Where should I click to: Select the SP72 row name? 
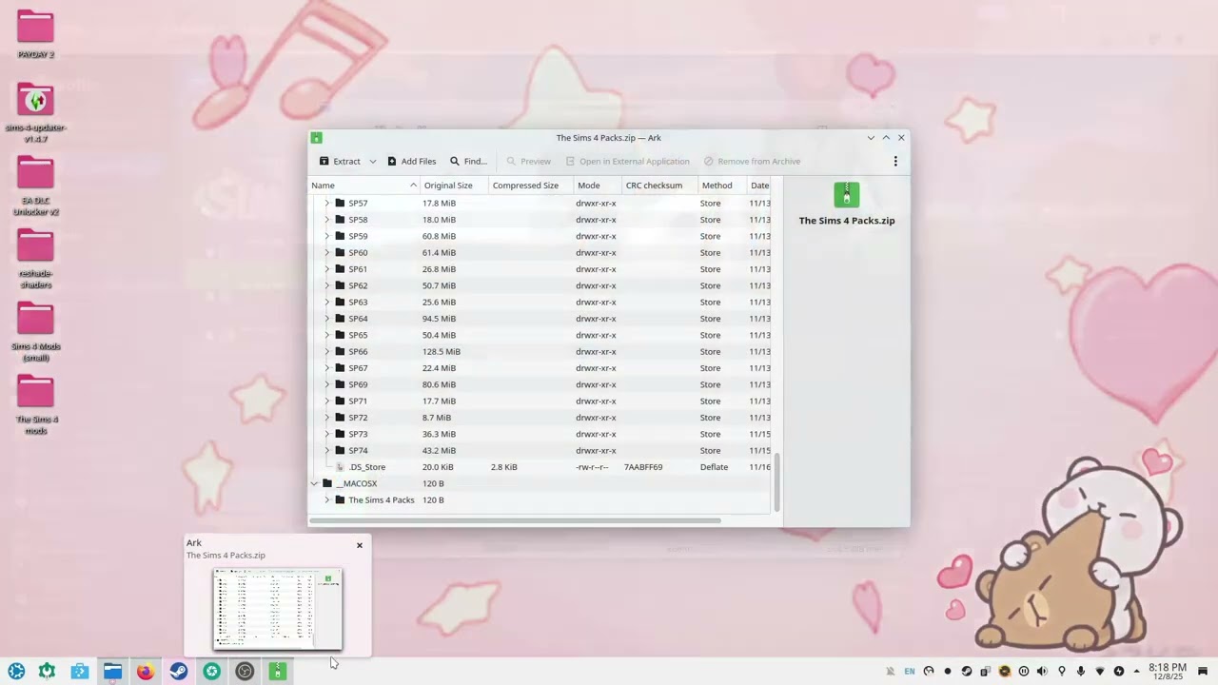click(358, 418)
